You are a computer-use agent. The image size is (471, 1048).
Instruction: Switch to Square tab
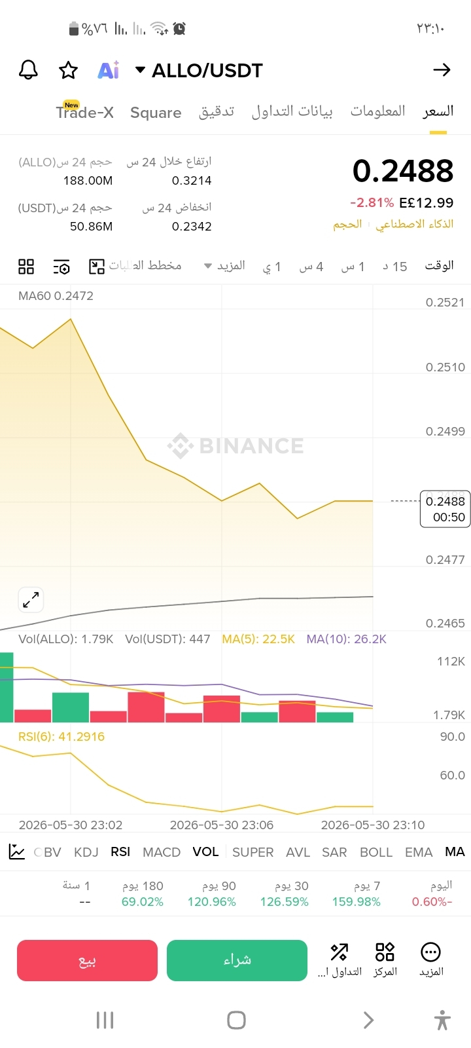click(156, 113)
